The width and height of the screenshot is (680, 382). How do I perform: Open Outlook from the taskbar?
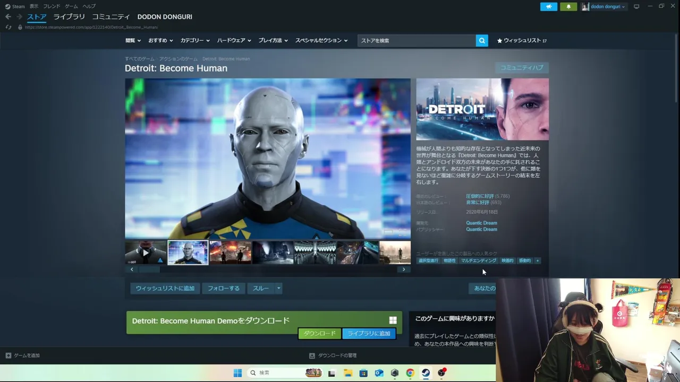click(379, 373)
